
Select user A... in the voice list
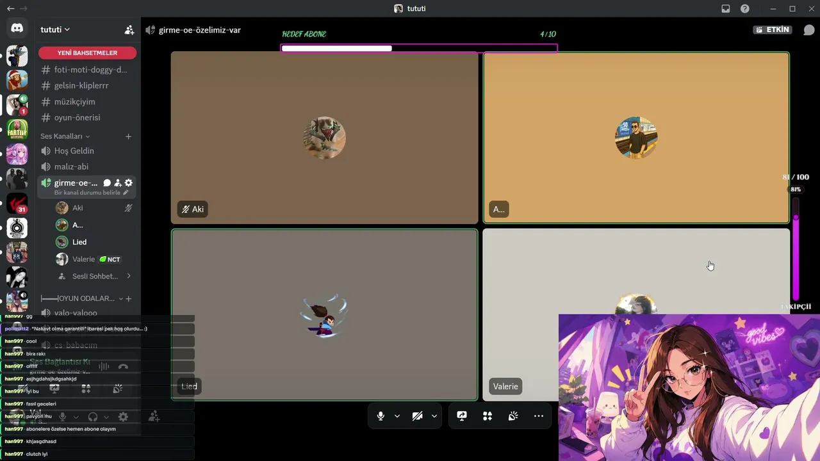tap(94, 225)
